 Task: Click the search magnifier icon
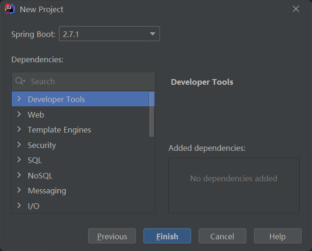(20, 81)
